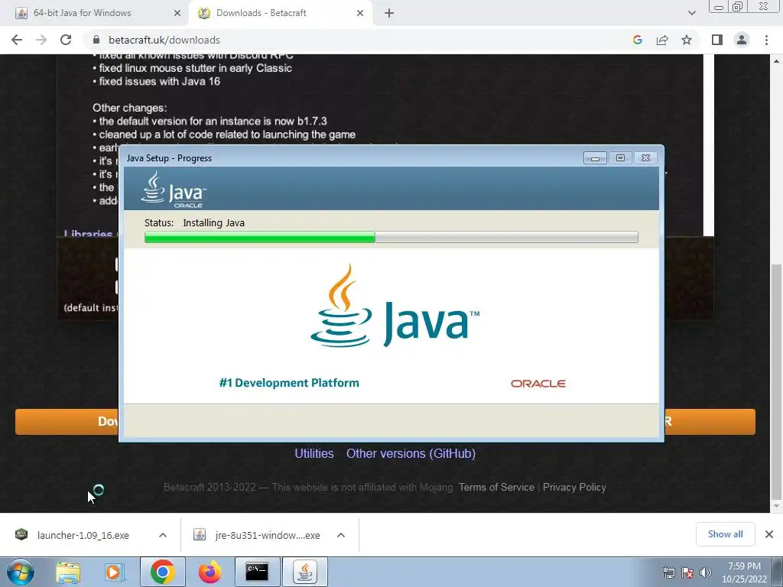Click the Java installation progress bar
The width and height of the screenshot is (783, 587).
click(391, 237)
